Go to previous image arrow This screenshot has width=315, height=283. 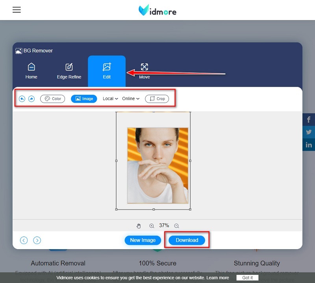coord(24,240)
